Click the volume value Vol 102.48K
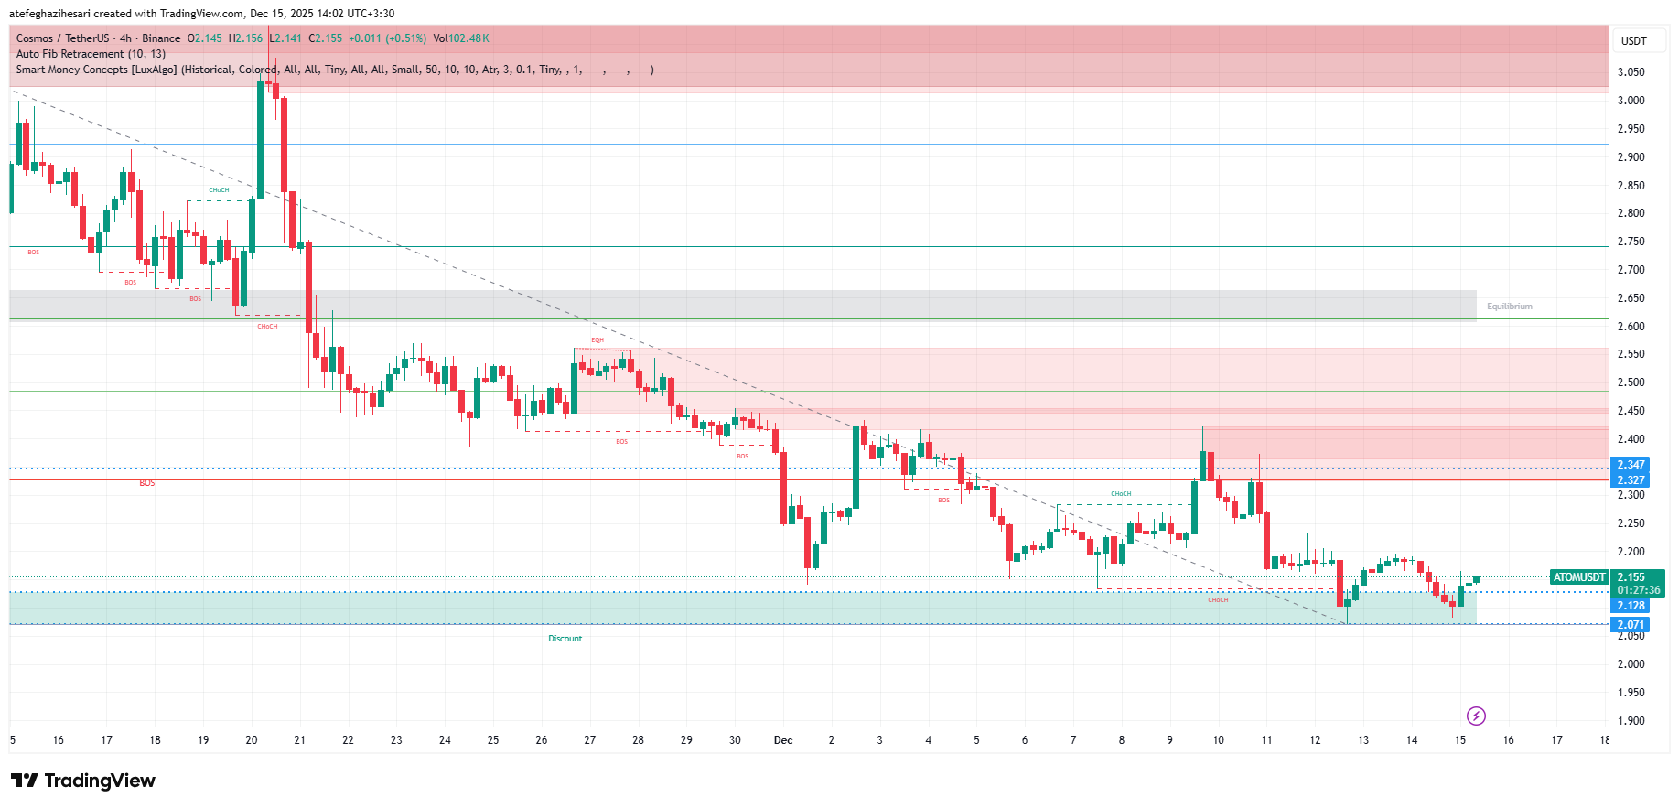Image resolution: width=1679 pixels, height=808 pixels. 461,38
